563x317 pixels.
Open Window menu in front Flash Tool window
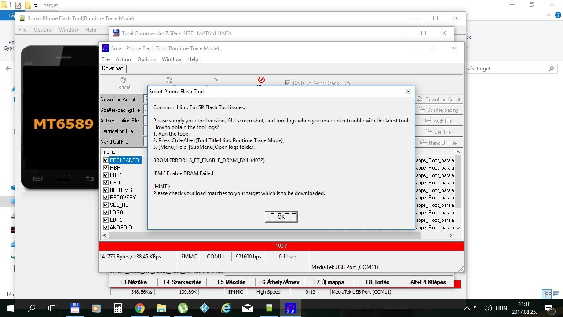(172, 59)
